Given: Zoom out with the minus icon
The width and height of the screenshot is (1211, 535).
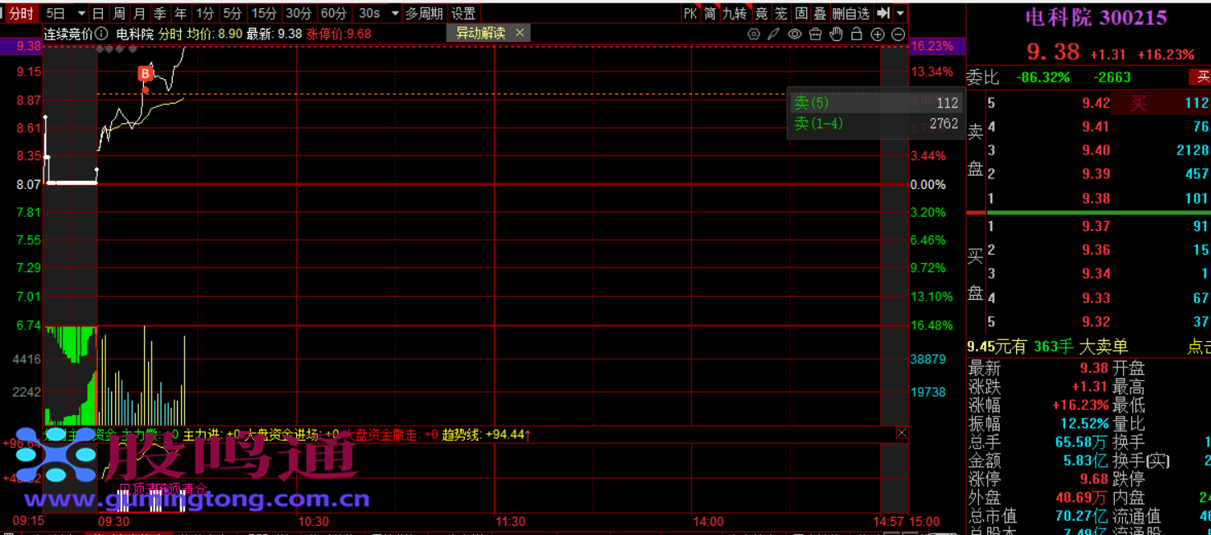Looking at the screenshot, I should (898, 35).
